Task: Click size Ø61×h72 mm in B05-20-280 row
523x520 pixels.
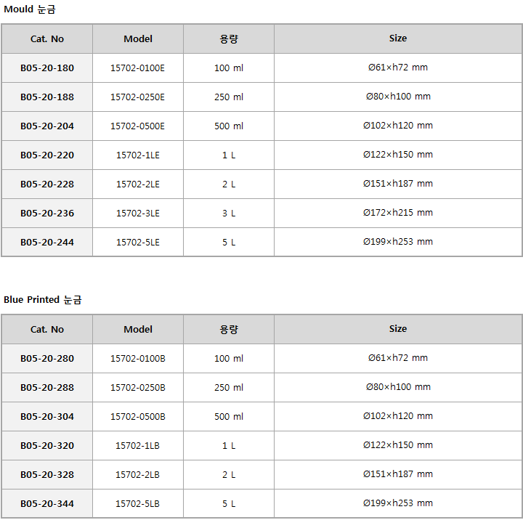Action: pyautogui.click(x=398, y=358)
